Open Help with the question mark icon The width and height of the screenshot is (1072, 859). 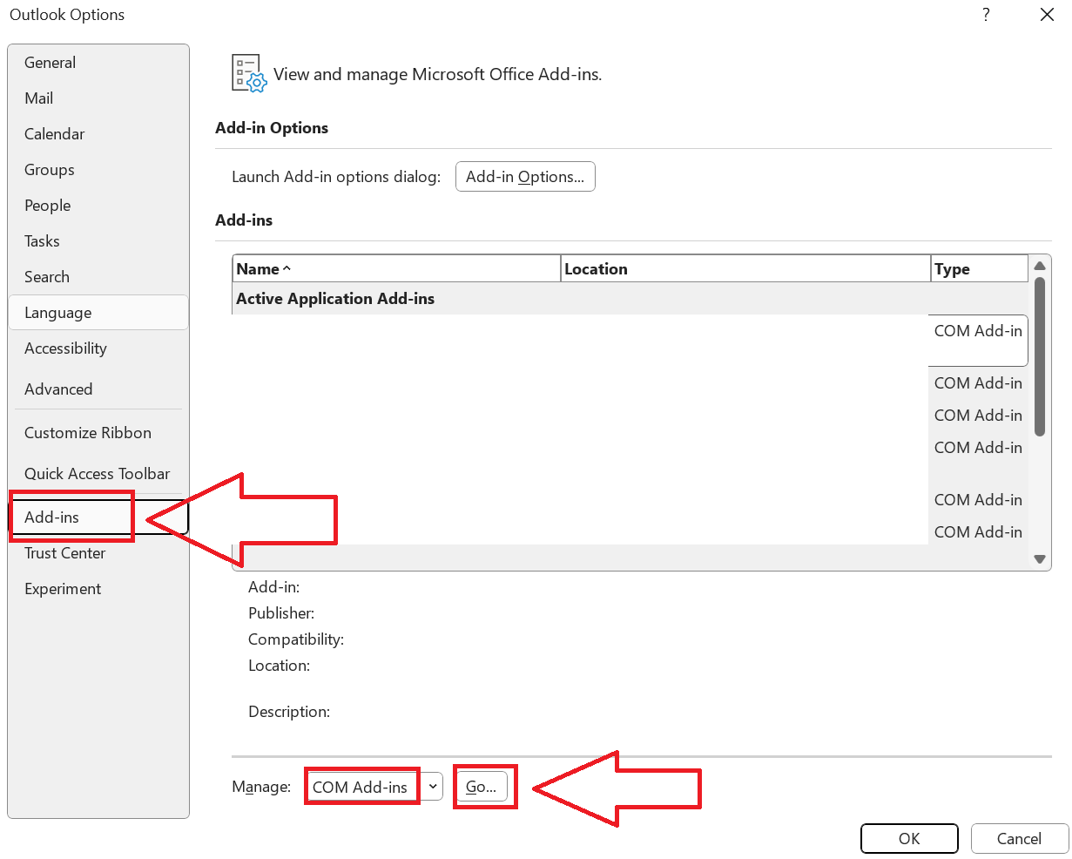coord(986,15)
